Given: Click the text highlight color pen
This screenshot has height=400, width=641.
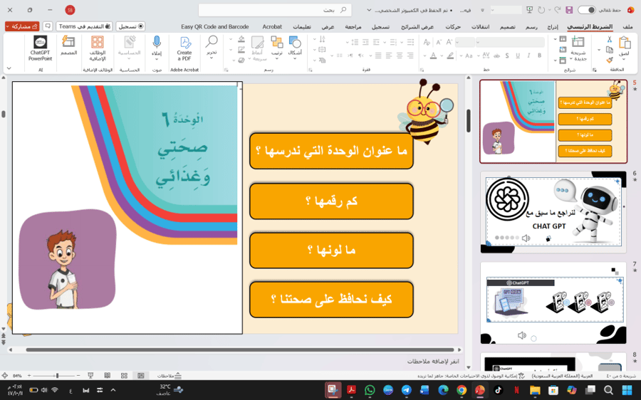Looking at the screenshot, I should (450, 56).
